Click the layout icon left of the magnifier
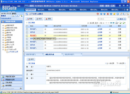The image size is (130, 94). click(124, 14)
